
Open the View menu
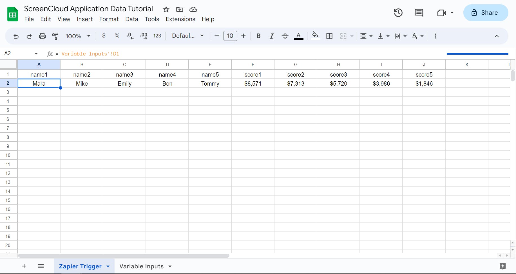coord(64,19)
